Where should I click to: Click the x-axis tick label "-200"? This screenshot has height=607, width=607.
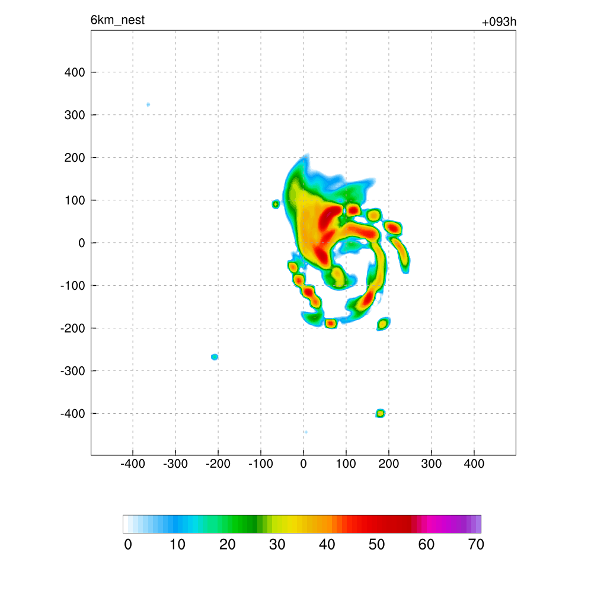coord(218,464)
